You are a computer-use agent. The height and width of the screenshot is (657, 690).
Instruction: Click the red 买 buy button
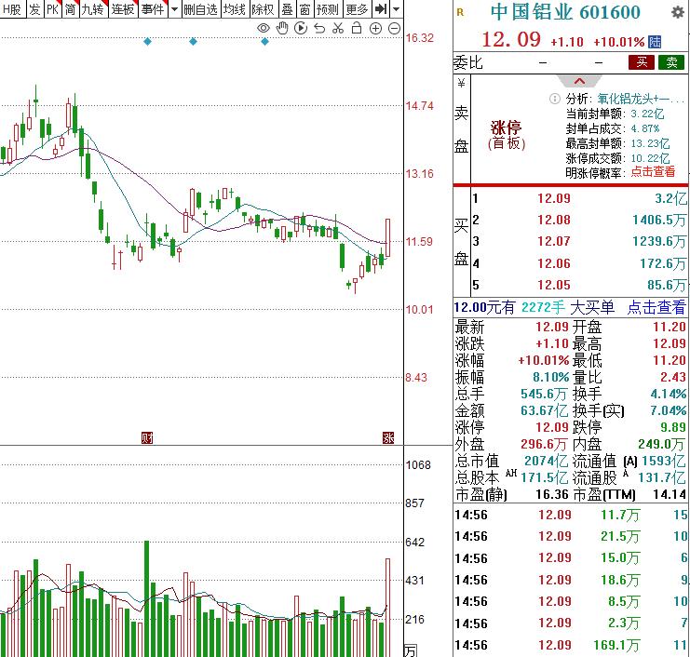coord(642,62)
